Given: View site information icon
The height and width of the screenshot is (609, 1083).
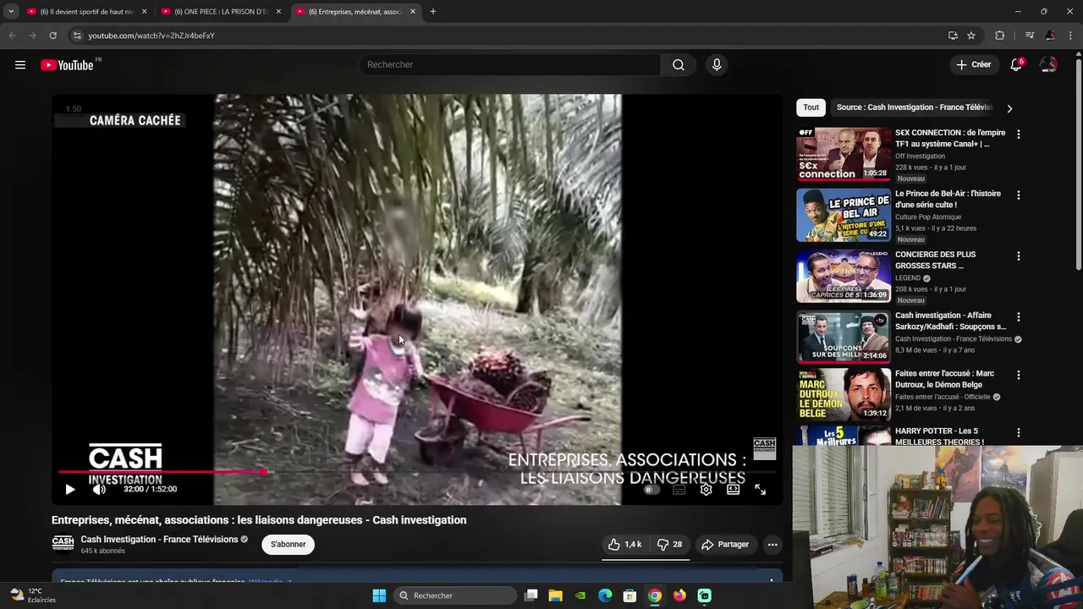Looking at the screenshot, I should tap(77, 36).
